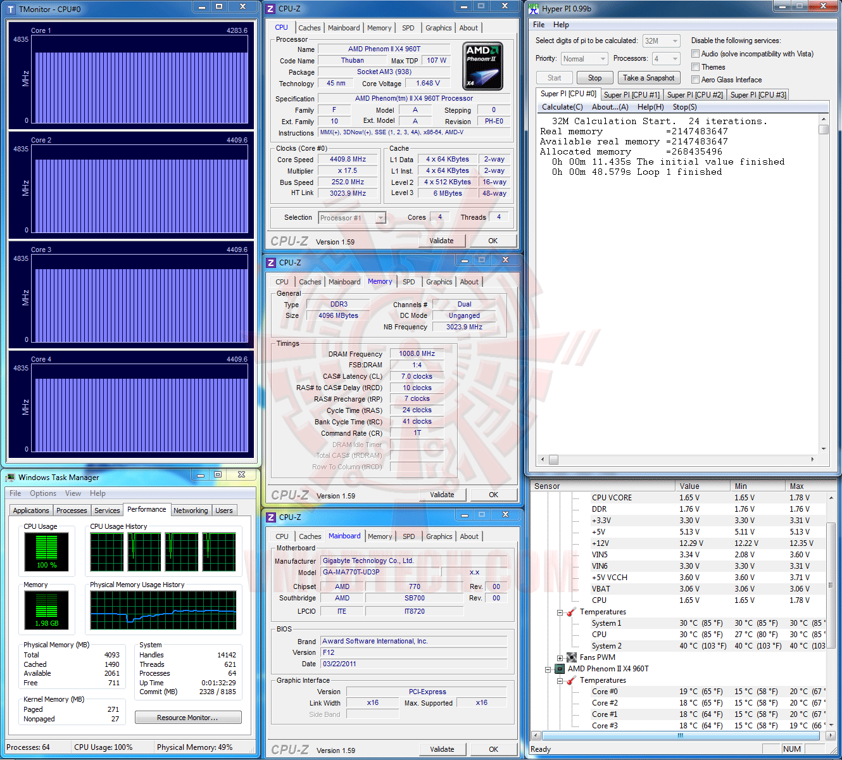Open Resource Monitor from Task Manager

[x=188, y=718]
